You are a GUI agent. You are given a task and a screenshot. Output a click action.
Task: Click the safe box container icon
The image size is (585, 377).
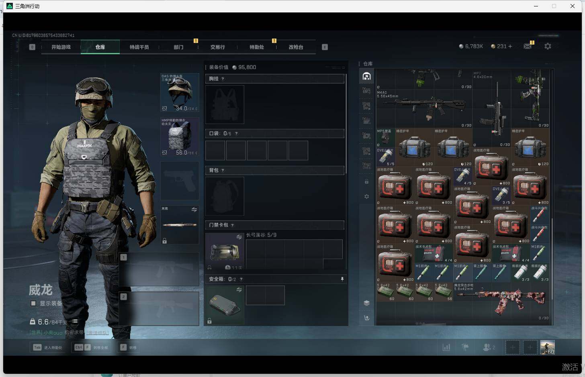[x=225, y=305]
